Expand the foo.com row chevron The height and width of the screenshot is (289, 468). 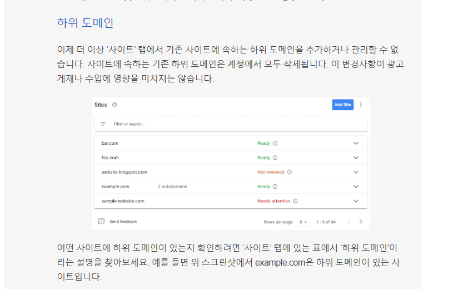[x=356, y=158]
